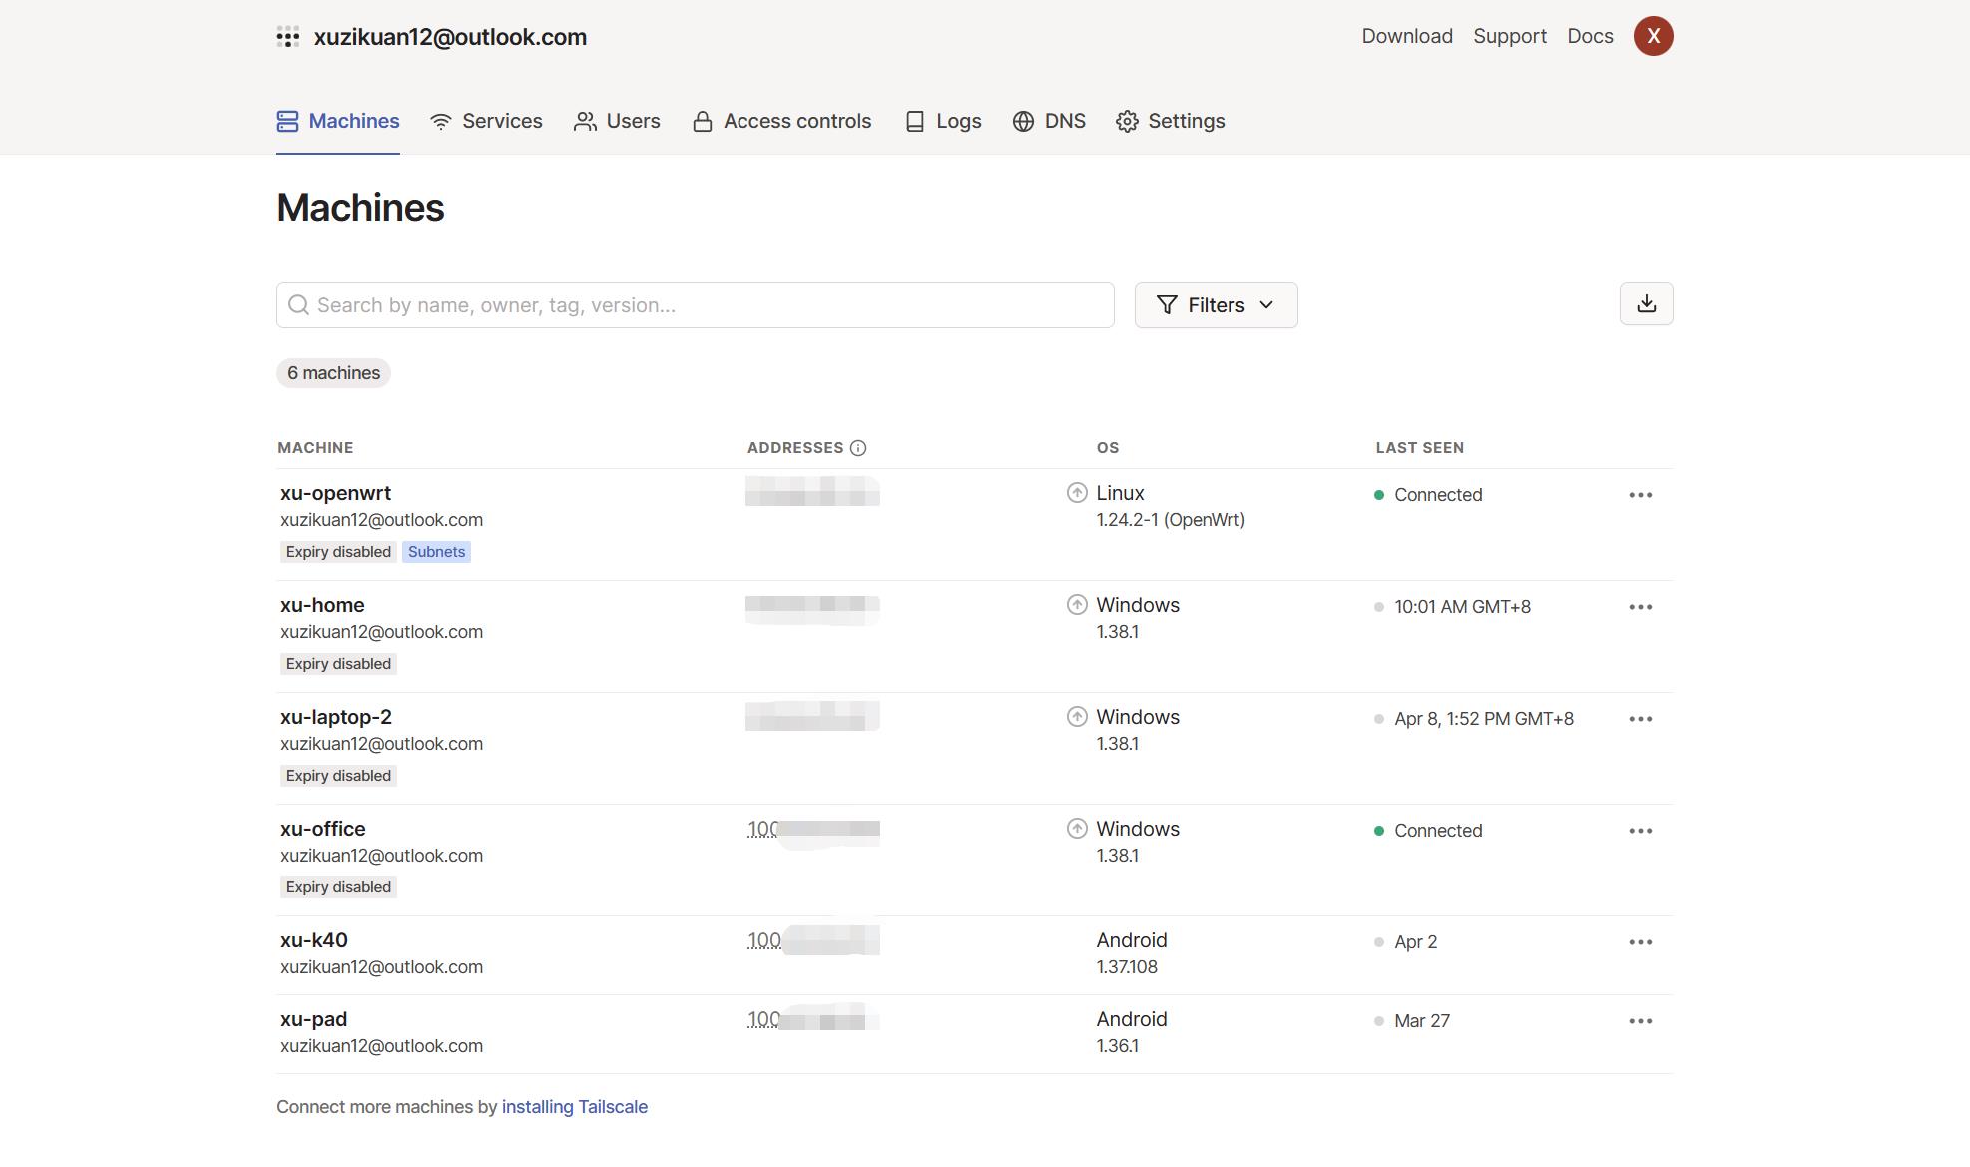Click the xuzikuan12@outlook.com tailnet name in header

tap(450, 37)
